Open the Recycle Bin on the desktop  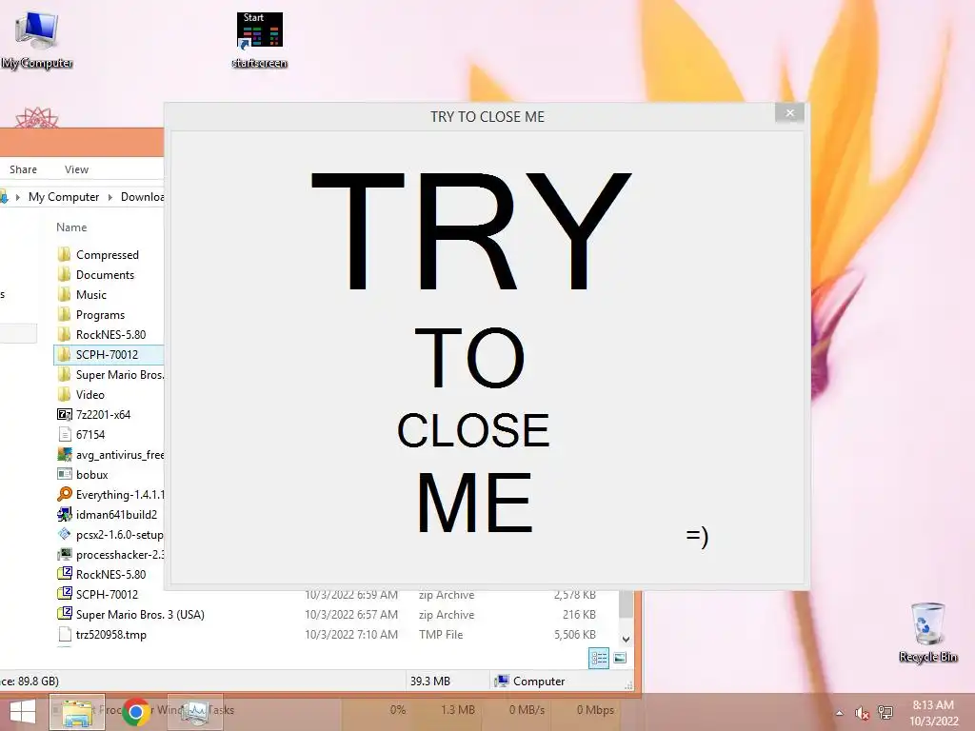(x=927, y=632)
